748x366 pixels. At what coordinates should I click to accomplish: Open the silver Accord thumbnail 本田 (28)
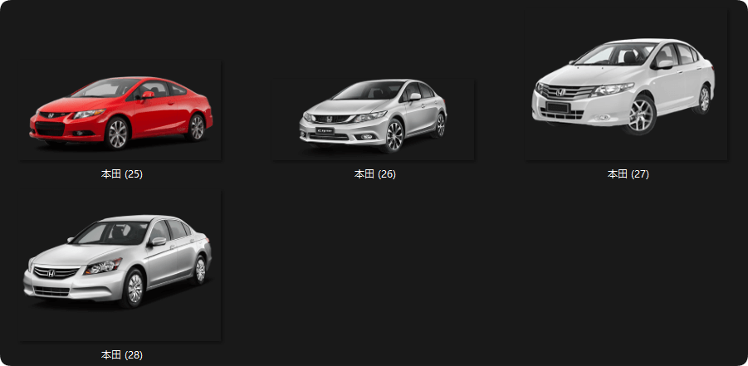(119, 261)
